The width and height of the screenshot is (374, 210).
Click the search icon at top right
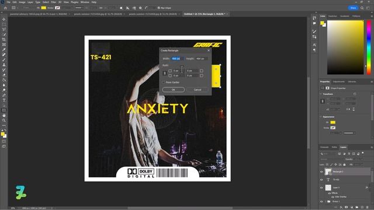coord(362,8)
